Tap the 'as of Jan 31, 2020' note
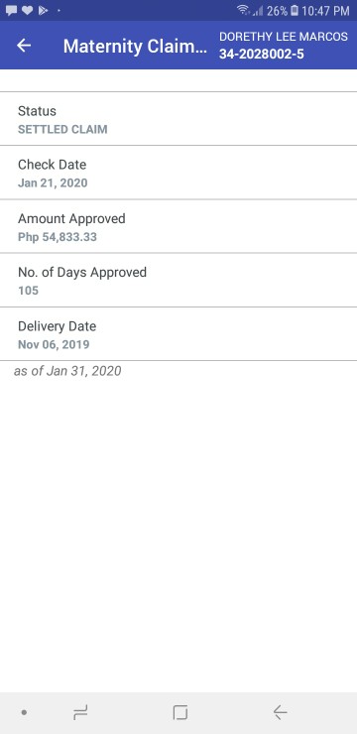 click(x=67, y=371)
